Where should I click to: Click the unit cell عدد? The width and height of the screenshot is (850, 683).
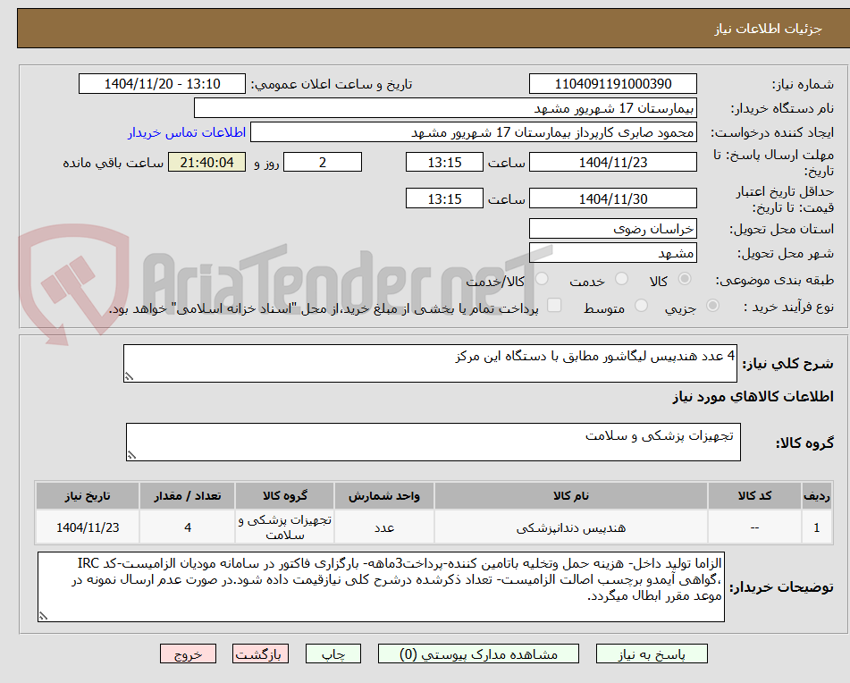[383, 527]
